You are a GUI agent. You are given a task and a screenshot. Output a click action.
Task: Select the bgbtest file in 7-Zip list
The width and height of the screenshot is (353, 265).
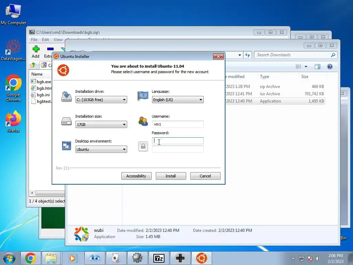click(x=41, y=101)
